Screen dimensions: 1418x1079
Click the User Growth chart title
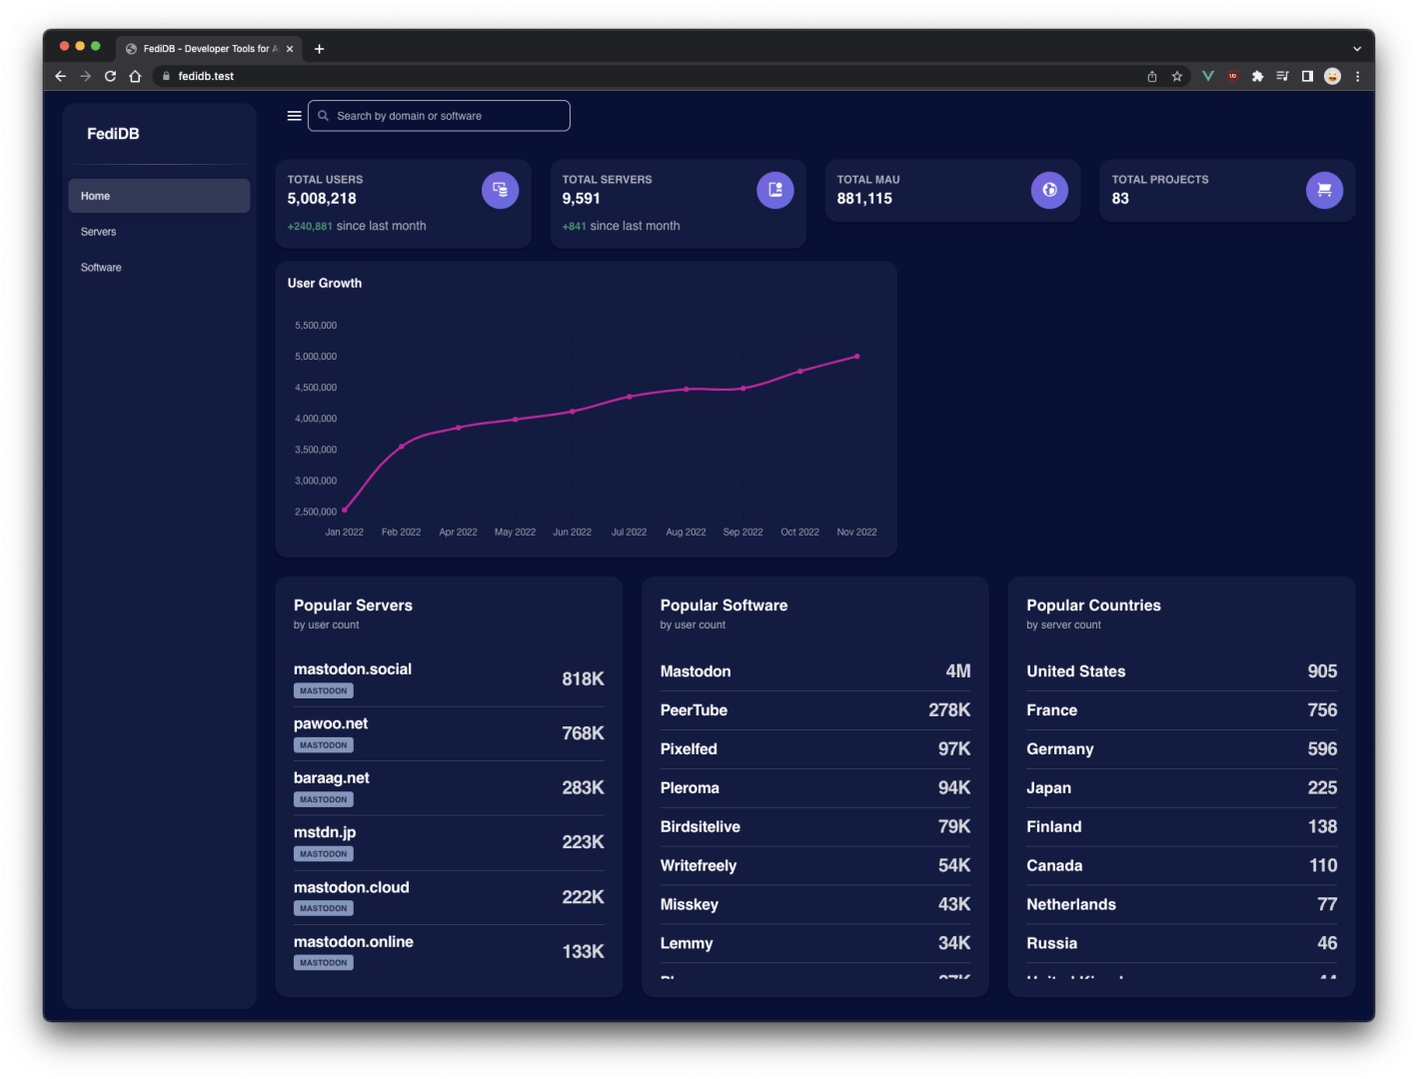pos(325,284)
